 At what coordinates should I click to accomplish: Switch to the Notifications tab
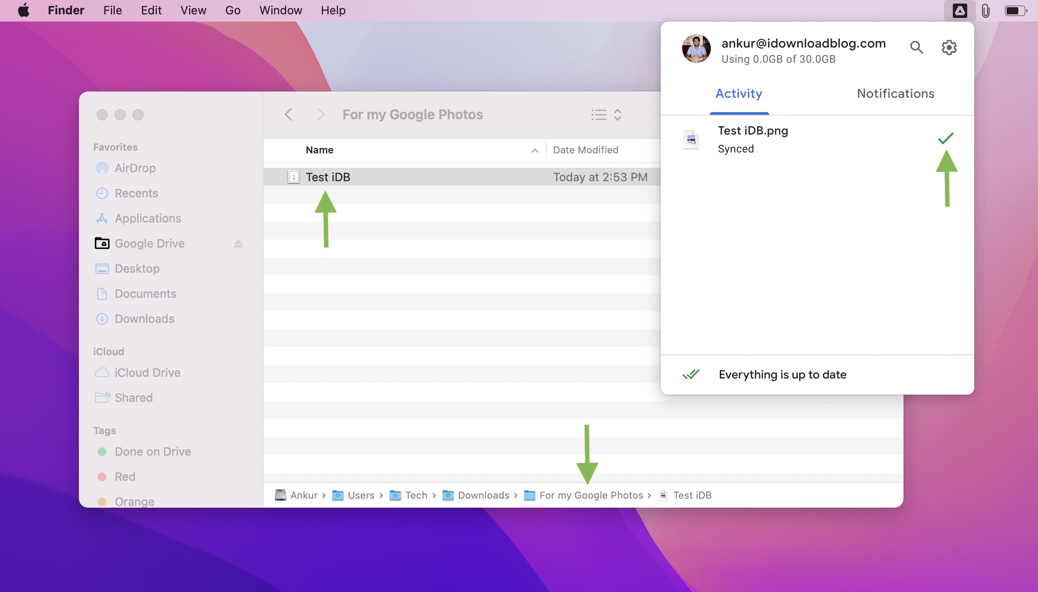[895, 94]
